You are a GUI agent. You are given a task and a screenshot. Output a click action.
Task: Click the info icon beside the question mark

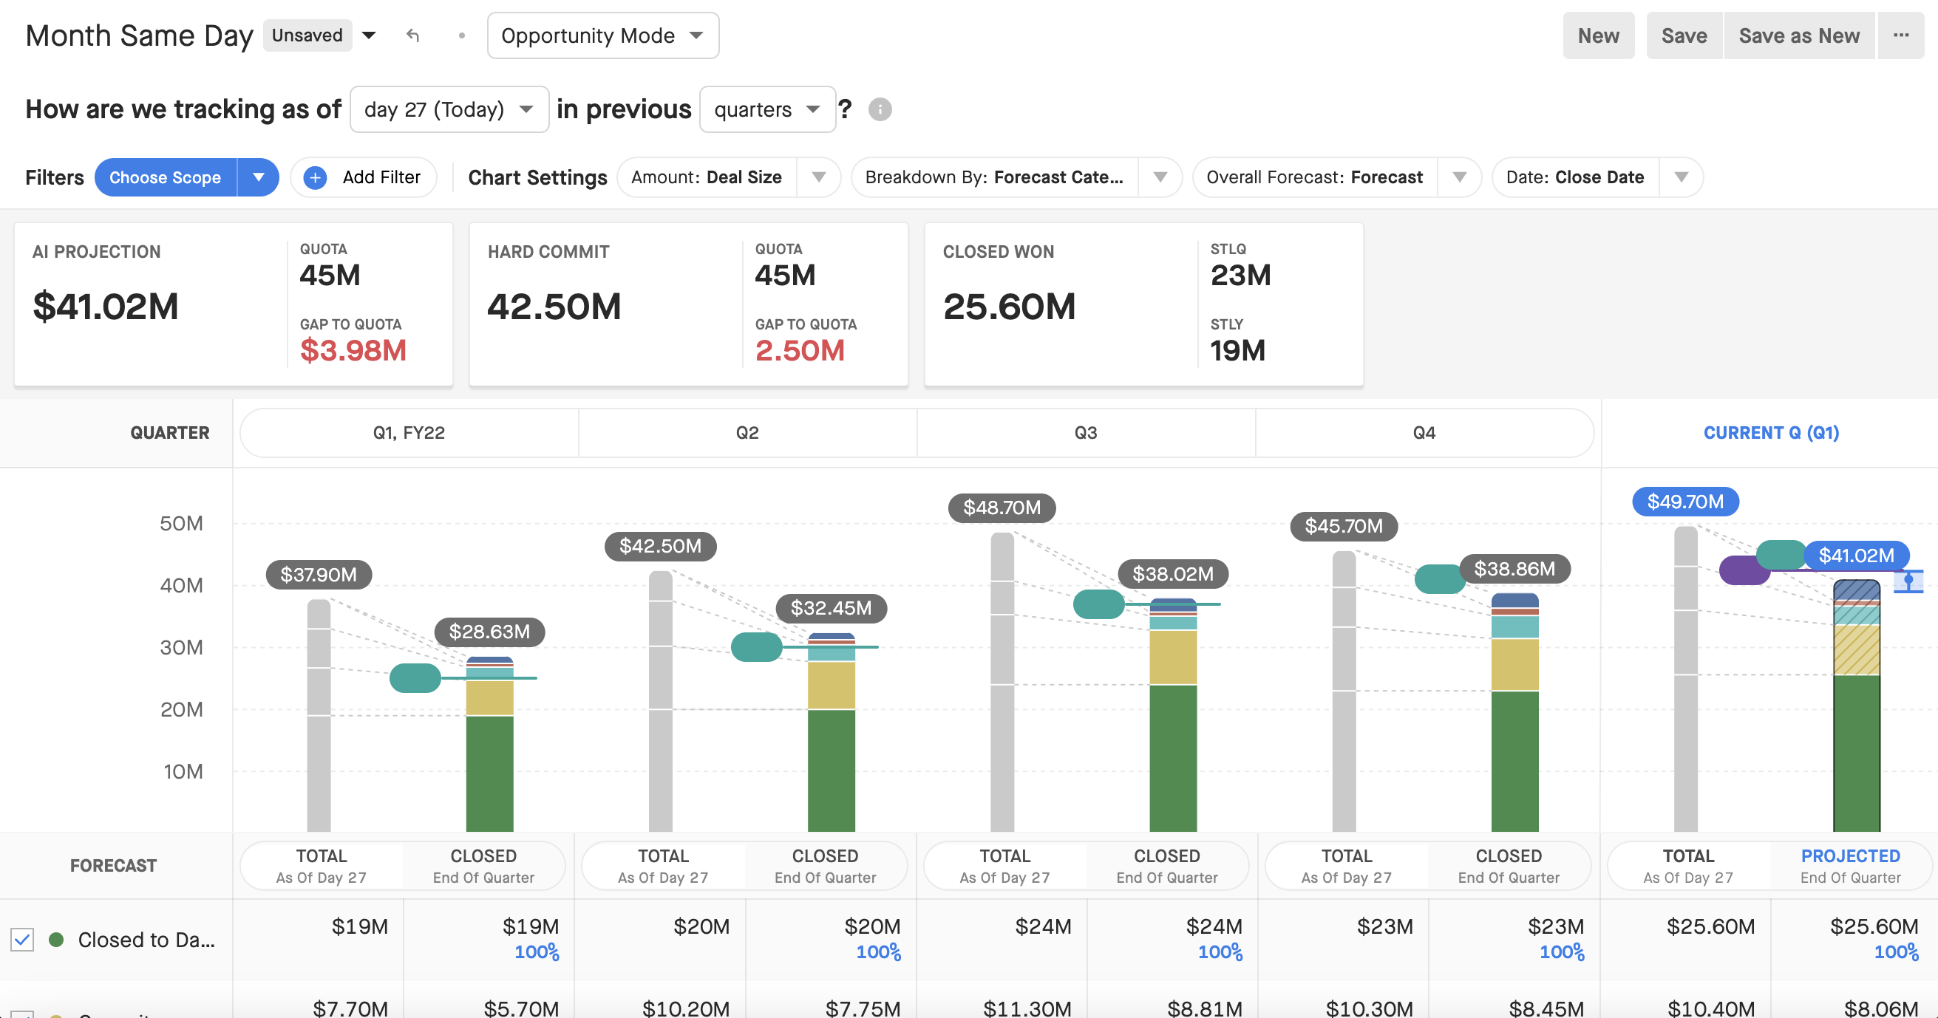880,110
